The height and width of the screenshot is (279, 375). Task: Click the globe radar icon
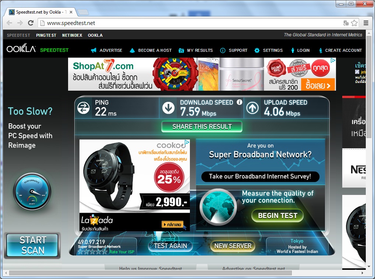[218, 207]
